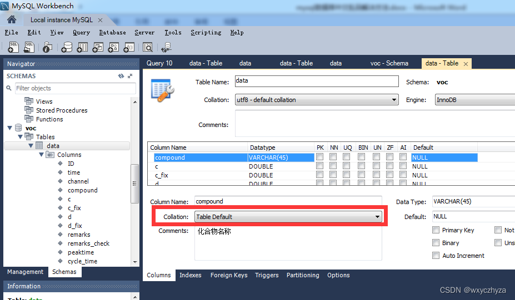The image size is (515, 300).
Task: Create a new stored procedure icon
Action: click(113, 47)
